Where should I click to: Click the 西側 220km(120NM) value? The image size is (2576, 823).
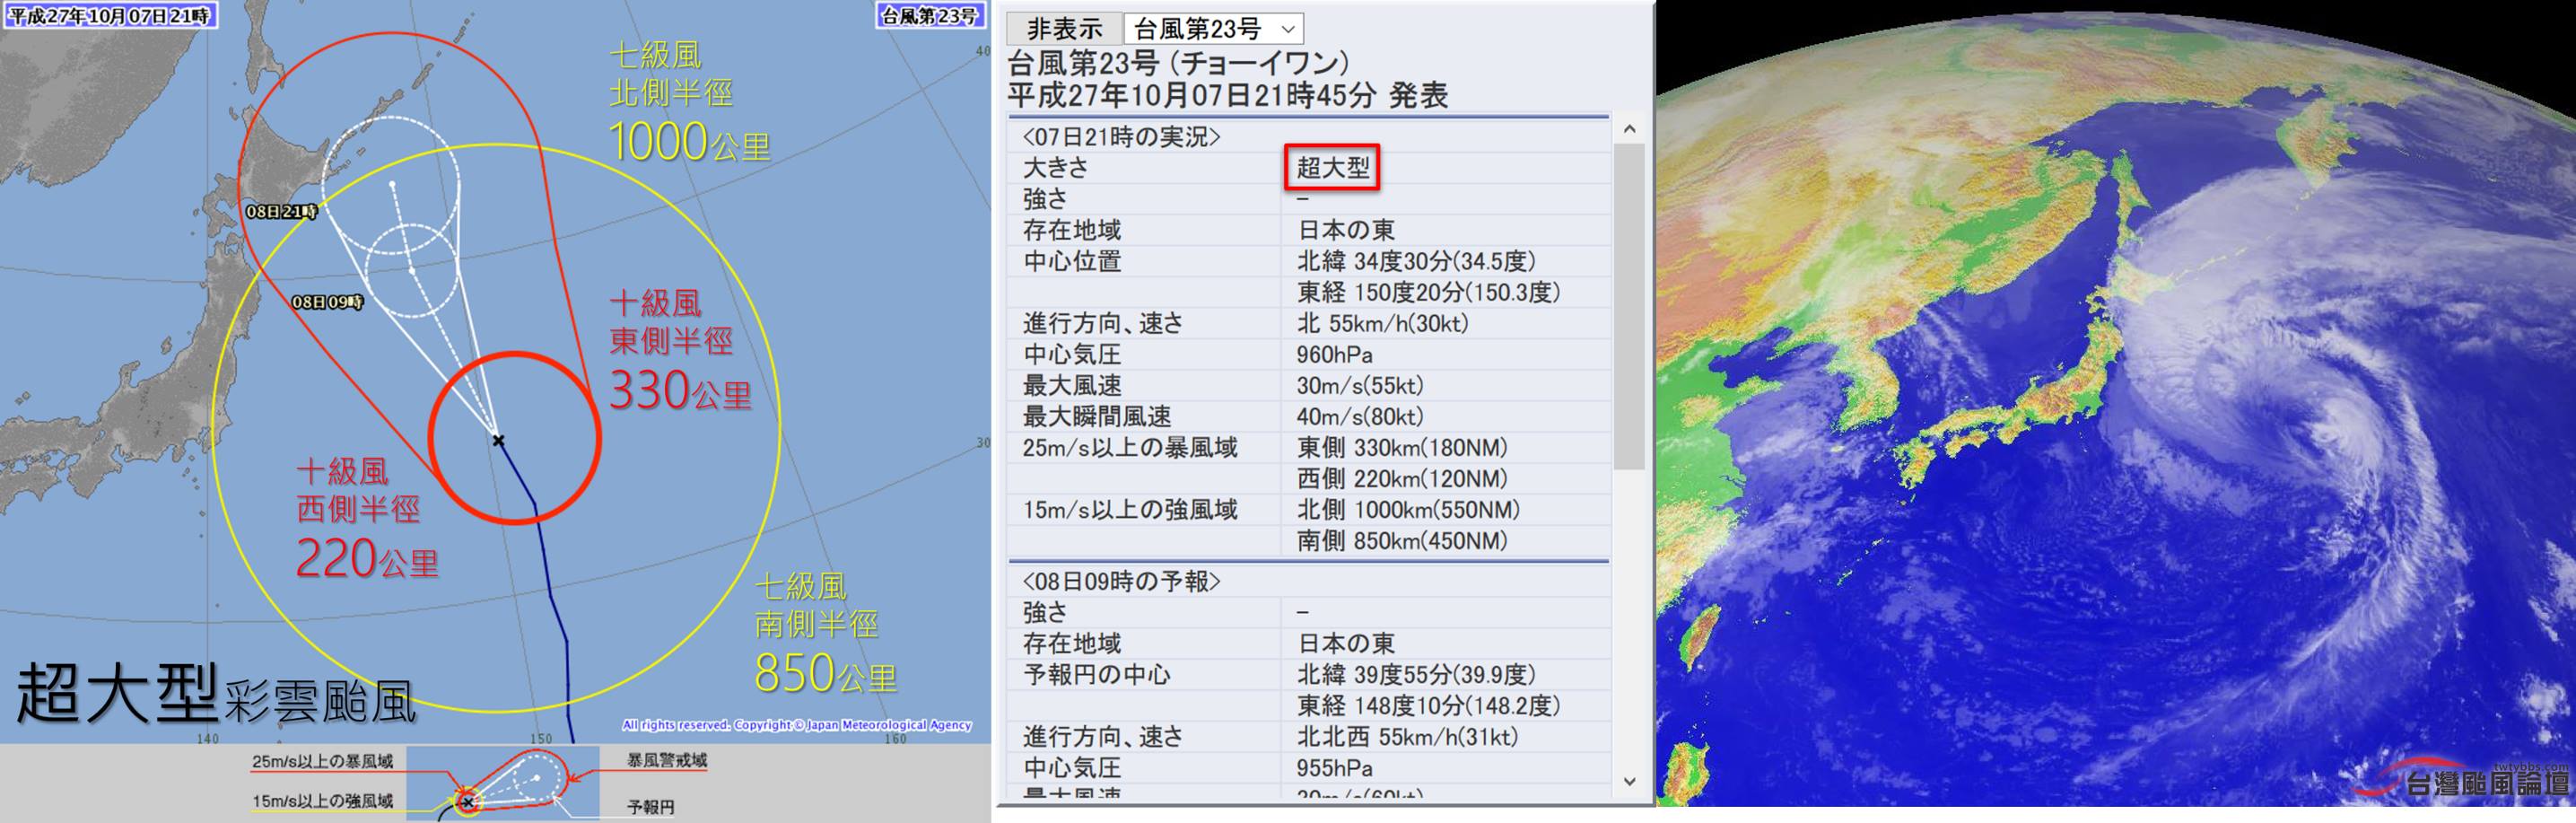1402,478
